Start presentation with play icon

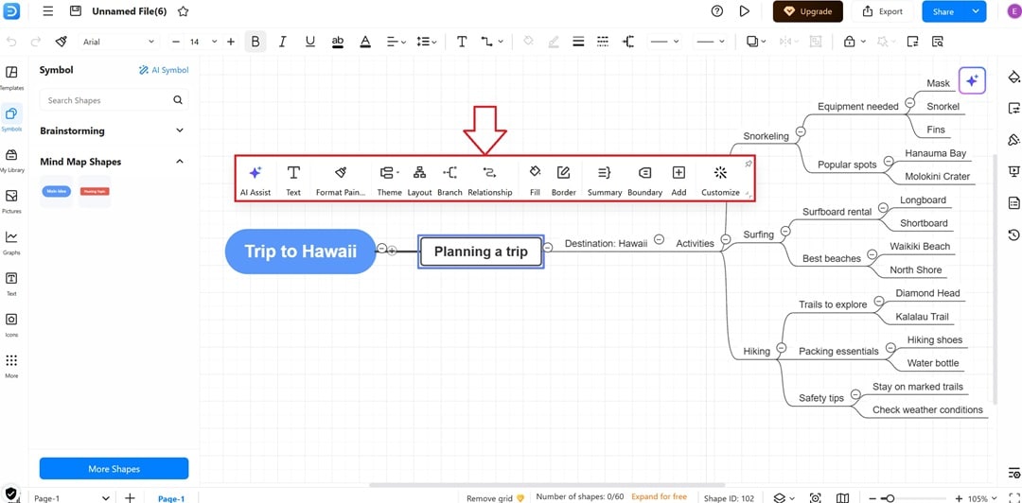point(745,11)
